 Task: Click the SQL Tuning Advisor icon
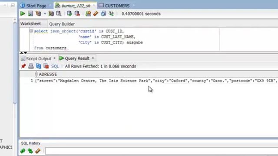[59, 13]
